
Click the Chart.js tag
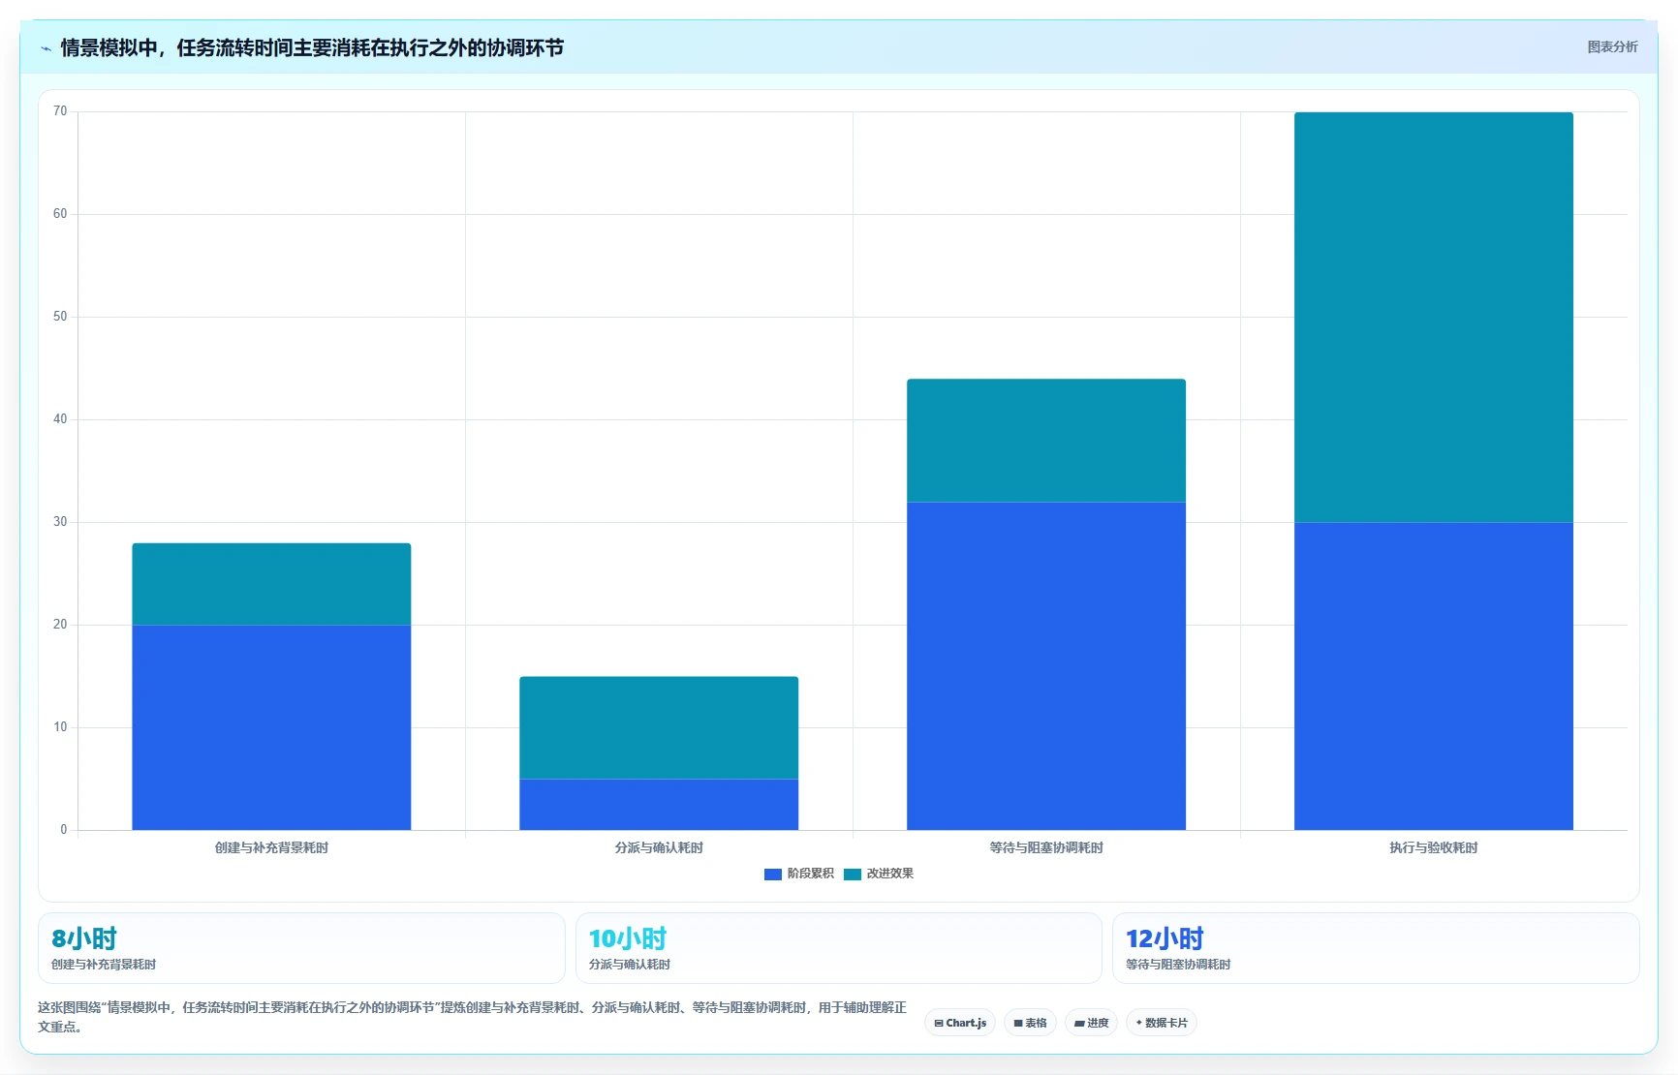[x=960, y=1023]
